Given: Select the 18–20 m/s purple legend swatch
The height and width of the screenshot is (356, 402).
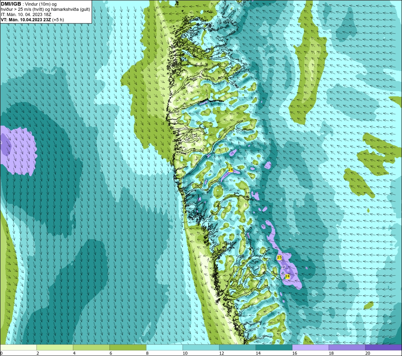Looking at the screenshot, I should pos(347,347).
